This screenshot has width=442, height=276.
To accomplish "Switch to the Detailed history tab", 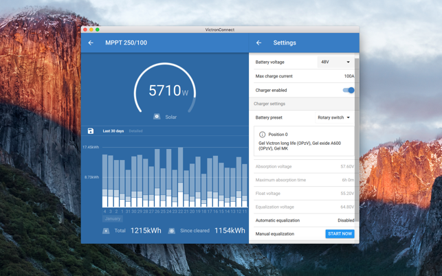I will [136, 130].
